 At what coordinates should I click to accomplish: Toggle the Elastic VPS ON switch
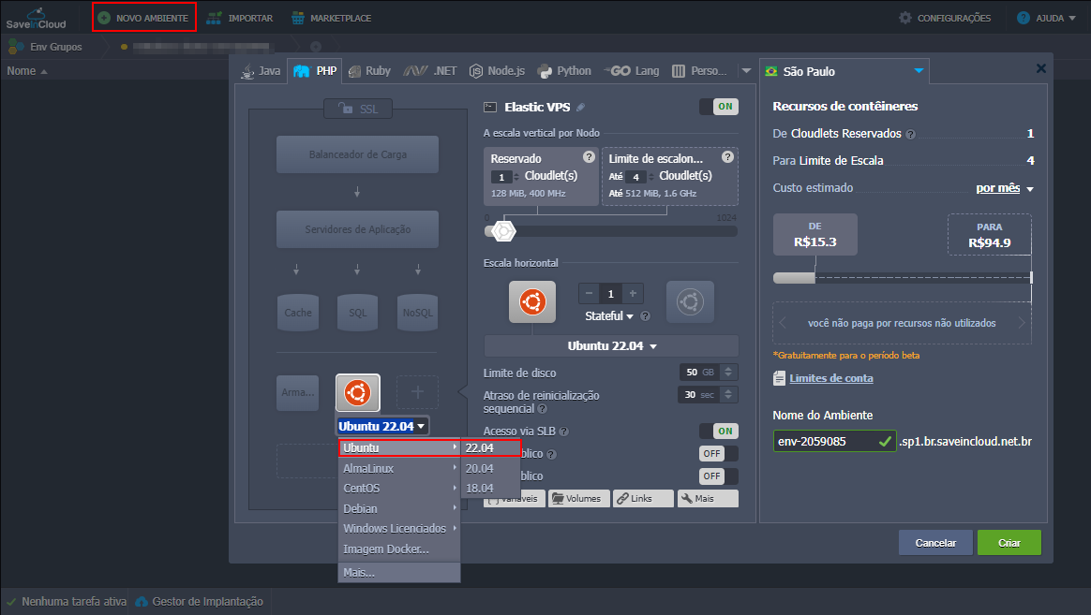coord(719,107)
